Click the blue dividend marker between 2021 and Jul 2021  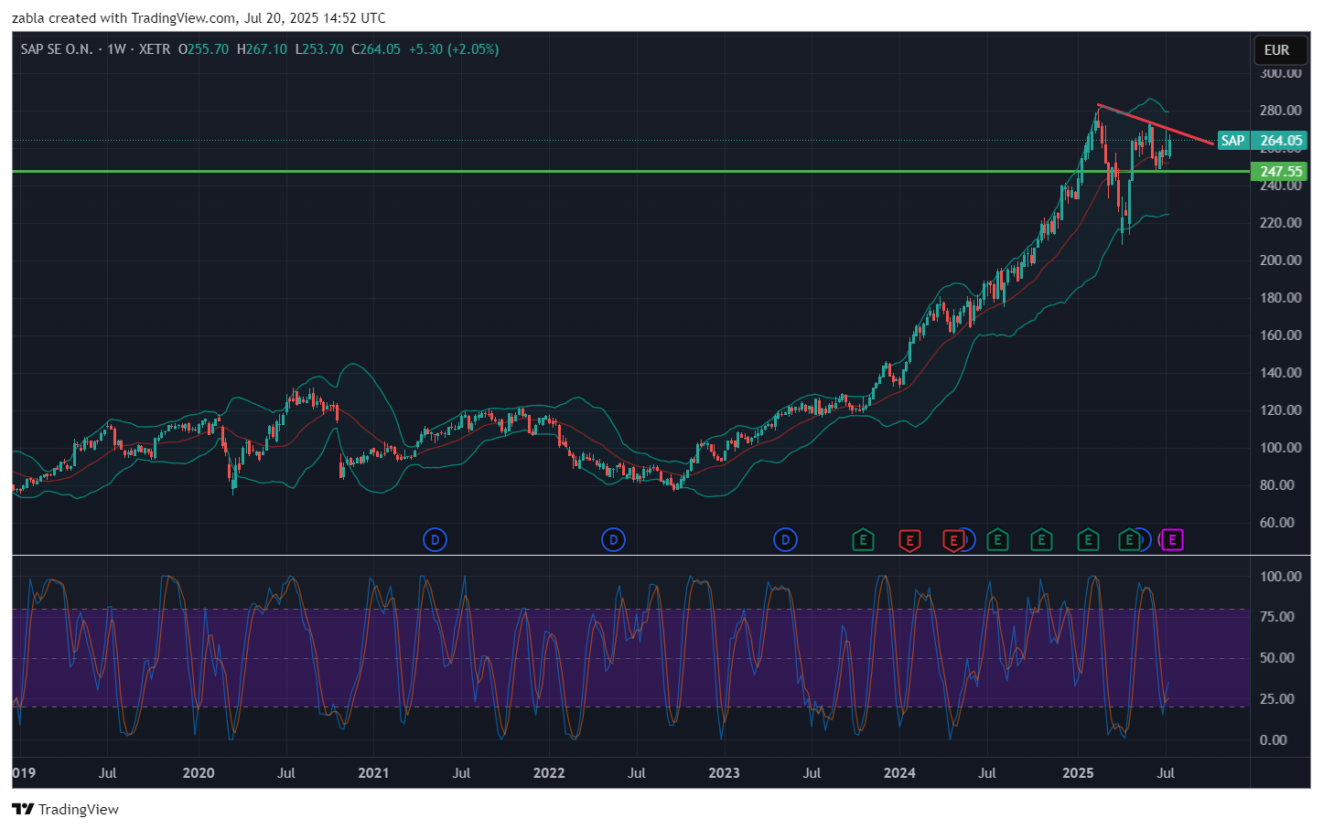435,540
